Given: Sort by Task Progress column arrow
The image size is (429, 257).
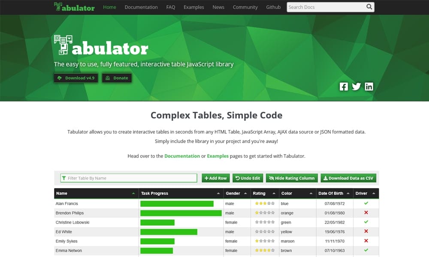Looking at the screenshot, I should pyautogui.click(x=218, y=193).
